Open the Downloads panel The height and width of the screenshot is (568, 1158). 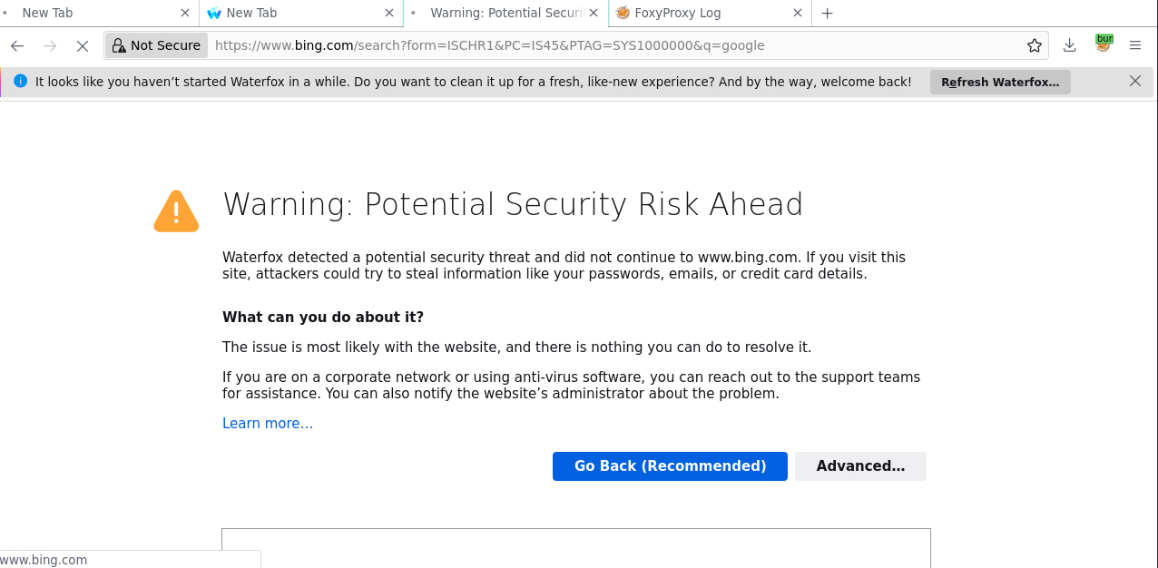click(x=1069, y=45)
